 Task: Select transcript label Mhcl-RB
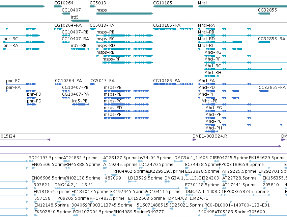[206, 32]
